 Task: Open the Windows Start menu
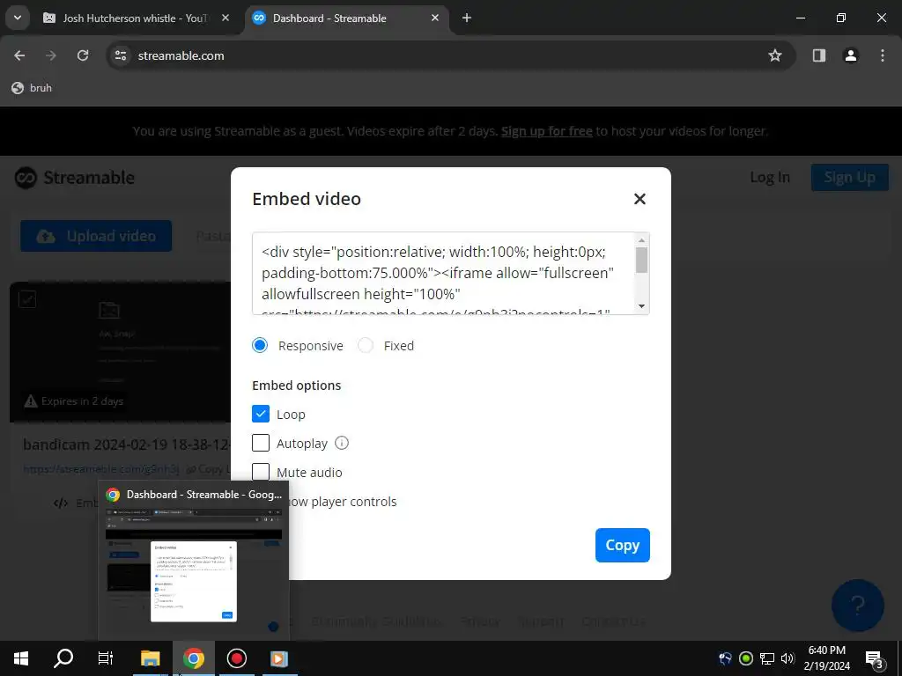(x=21, y=658)
